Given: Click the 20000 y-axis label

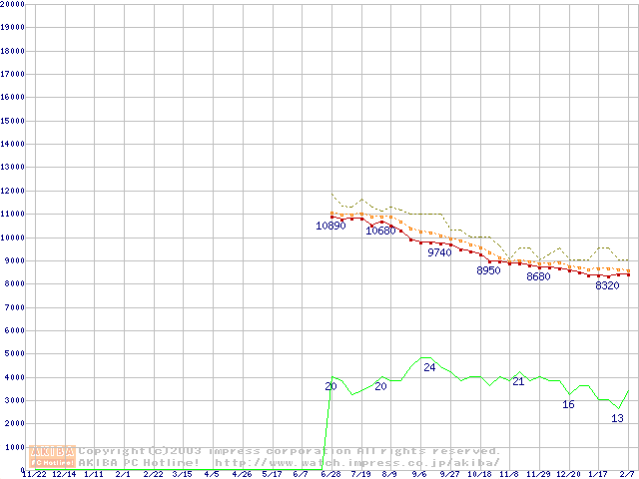Looking at the screenshot, I should [x=13, y=4].
